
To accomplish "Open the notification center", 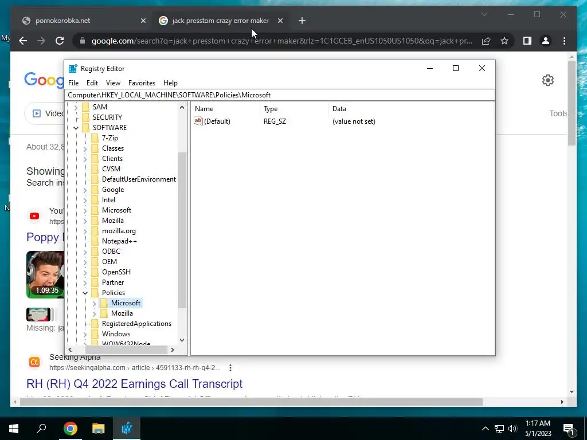I will (569, 429).
